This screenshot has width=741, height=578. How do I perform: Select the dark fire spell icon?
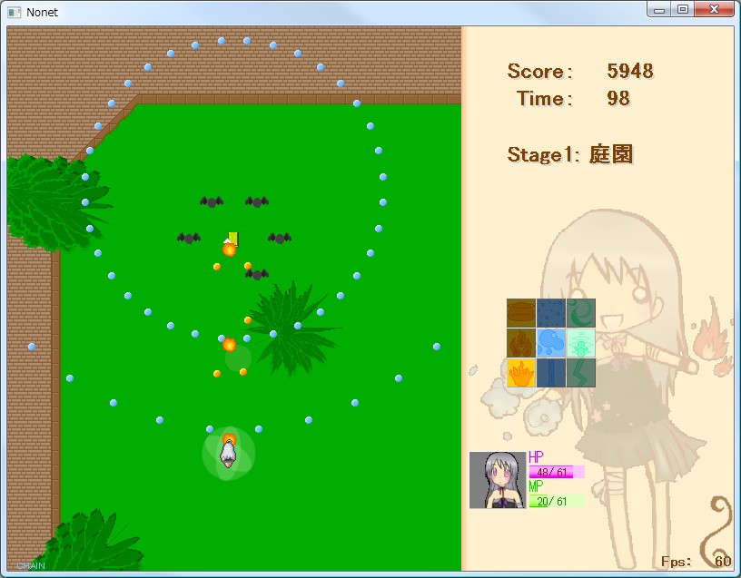tap(520, 343)
